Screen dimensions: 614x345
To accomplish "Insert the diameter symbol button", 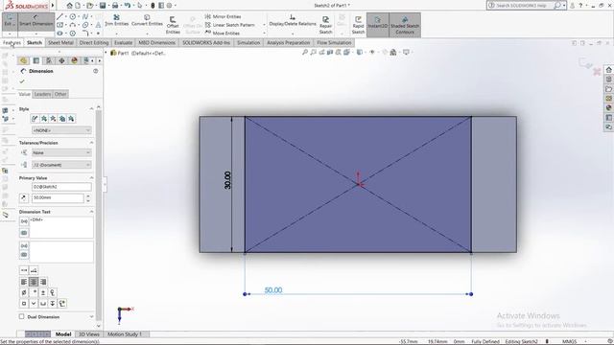I will tap(24, 292).
